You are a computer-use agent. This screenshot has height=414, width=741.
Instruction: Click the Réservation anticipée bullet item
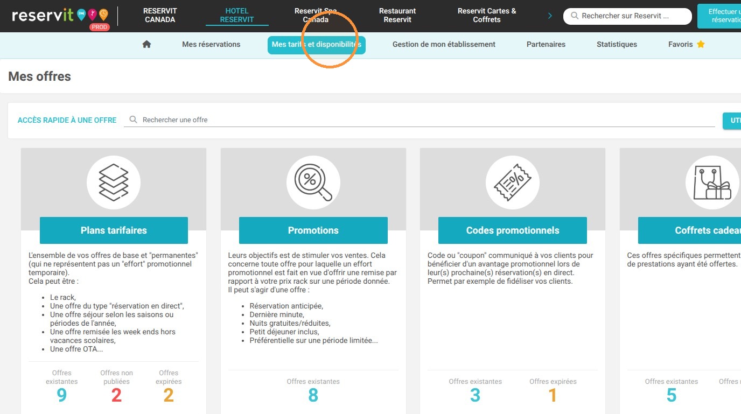pyautogui.click(x=286, y=306)
